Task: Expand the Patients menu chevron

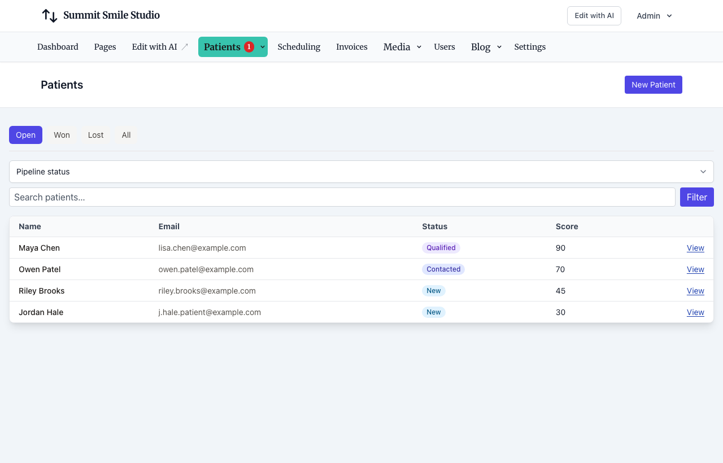Action: click(263, 47)
